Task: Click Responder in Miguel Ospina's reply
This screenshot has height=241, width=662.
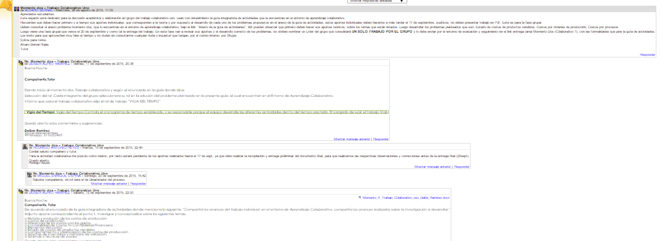Action: point(138,184)
